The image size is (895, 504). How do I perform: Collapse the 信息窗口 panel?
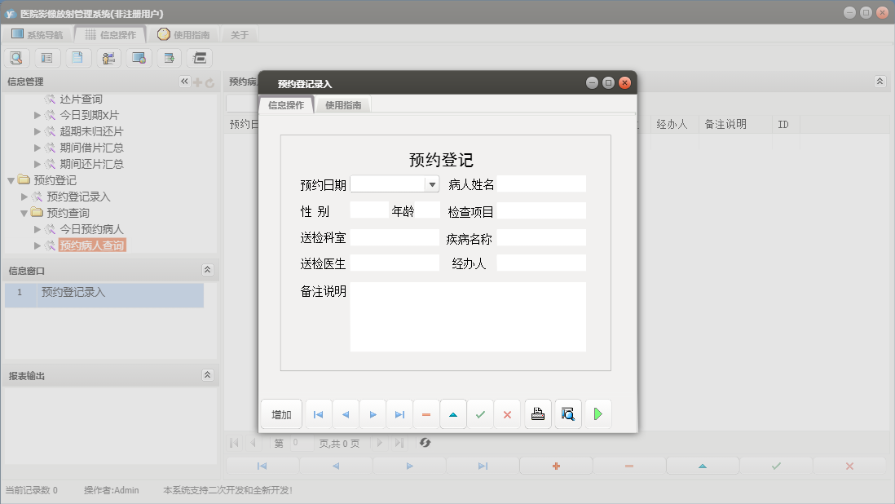coord(209,270)
